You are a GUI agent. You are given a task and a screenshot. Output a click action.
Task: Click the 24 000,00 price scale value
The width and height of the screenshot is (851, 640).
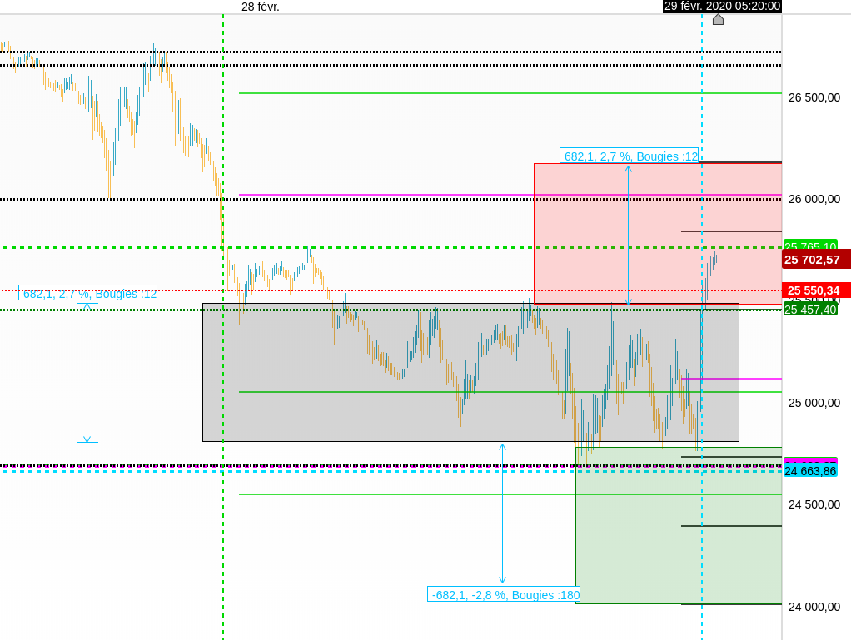tap(814, 607)
